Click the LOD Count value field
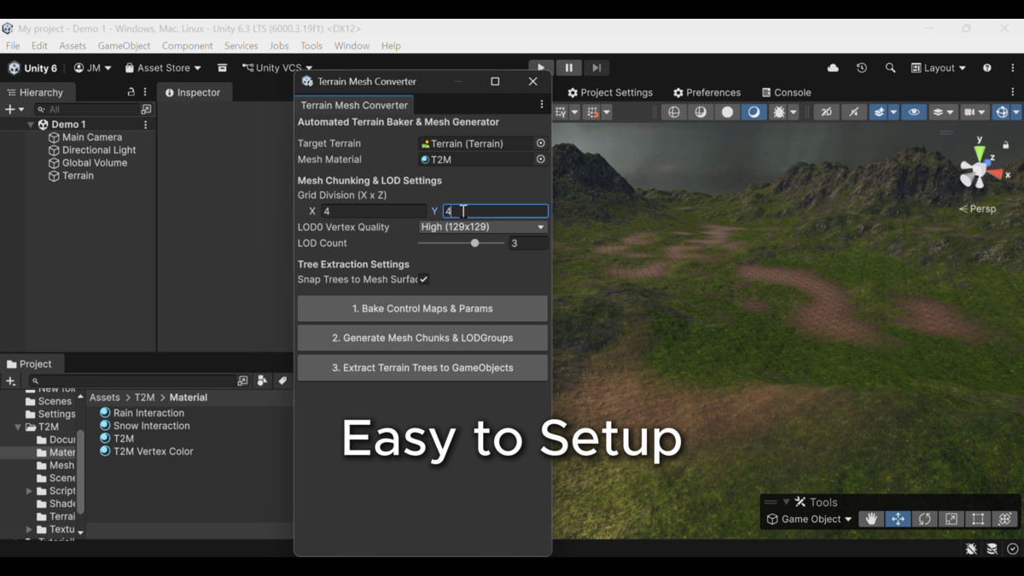 [x=528, y=243]
